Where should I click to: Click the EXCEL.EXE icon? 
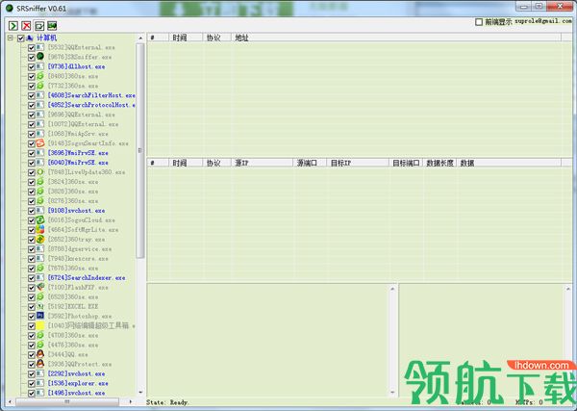[x=40, y=306]
